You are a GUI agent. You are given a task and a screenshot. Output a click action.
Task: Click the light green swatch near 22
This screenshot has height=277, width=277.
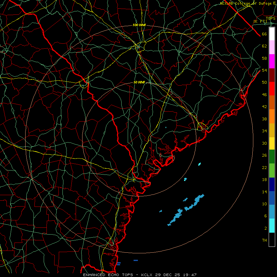coord(272,171)
